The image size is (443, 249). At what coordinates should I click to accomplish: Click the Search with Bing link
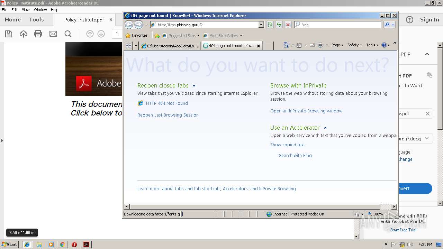295,156
